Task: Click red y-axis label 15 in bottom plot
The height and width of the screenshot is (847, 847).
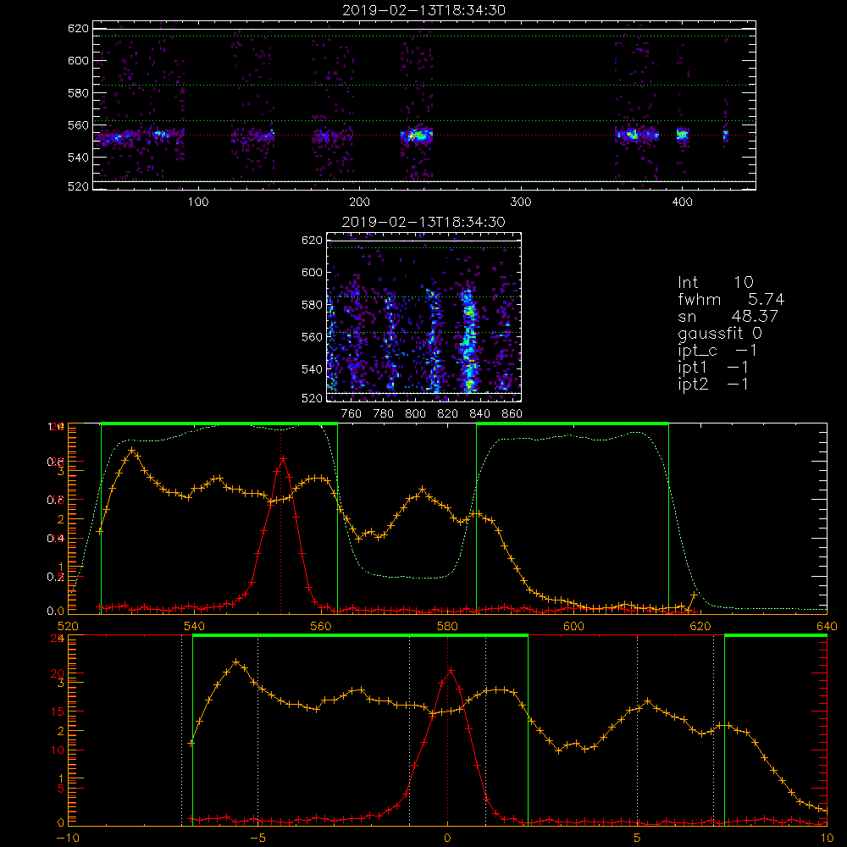Action: coord(58,711)
